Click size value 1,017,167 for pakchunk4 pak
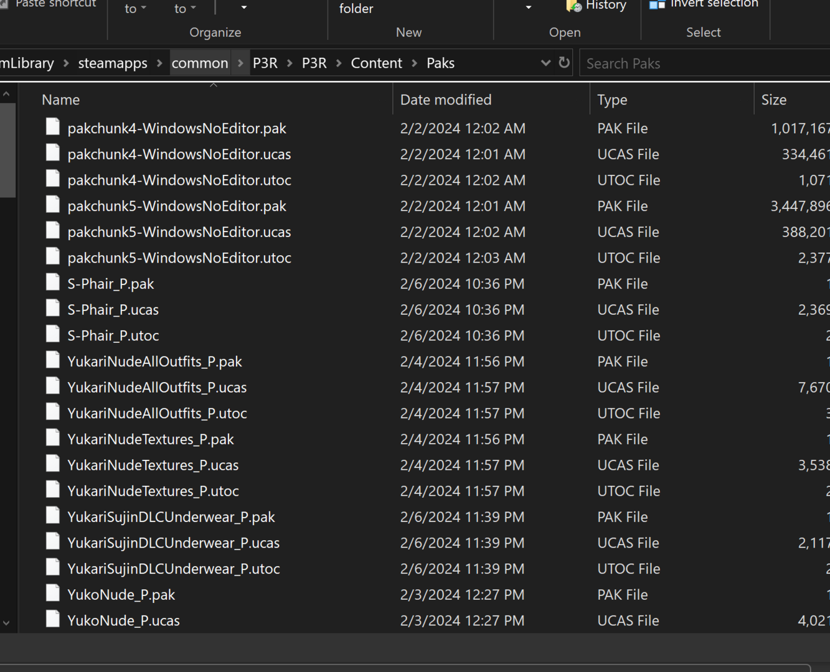This screenshot has height=672, width=830. coord(800,128)
